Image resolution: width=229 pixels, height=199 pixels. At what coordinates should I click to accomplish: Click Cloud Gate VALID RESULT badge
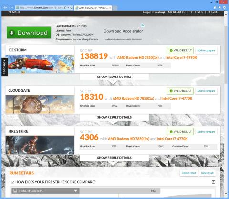pos(180,91)
